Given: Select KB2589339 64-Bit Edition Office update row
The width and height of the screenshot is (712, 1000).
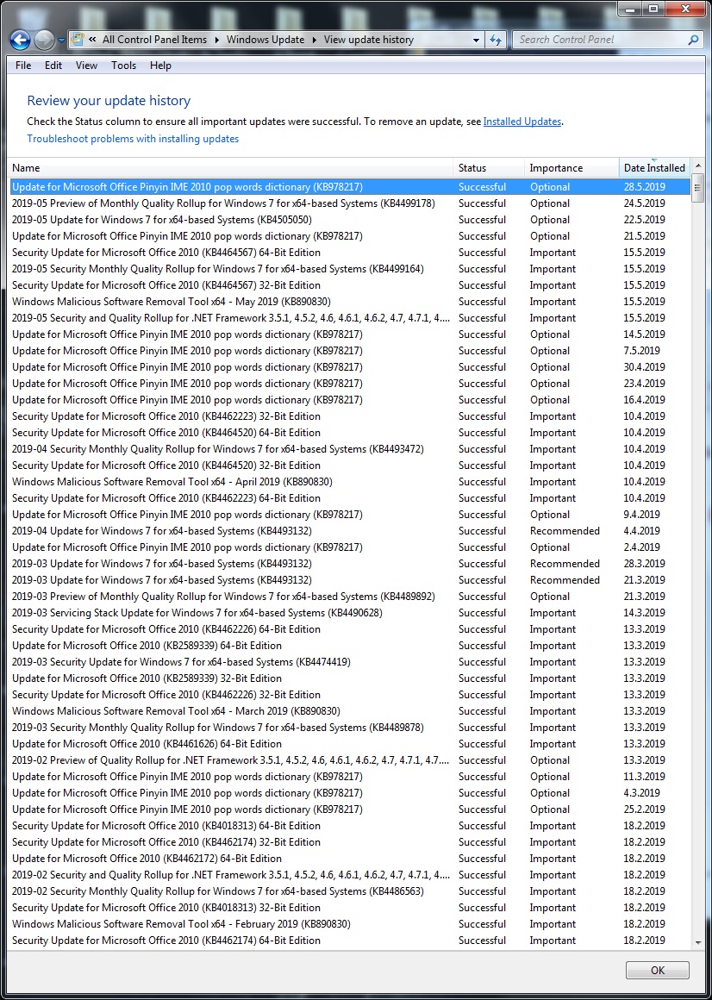Looking at the screenshot, I should click(x=349, y=646).
